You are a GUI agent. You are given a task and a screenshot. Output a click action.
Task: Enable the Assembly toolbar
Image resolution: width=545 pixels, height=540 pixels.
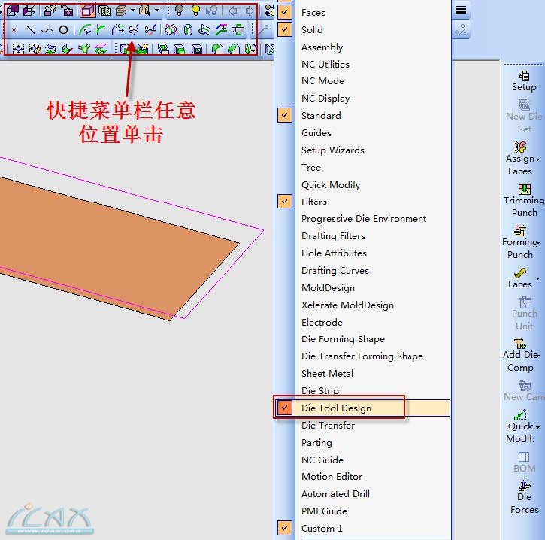[322, 47]
